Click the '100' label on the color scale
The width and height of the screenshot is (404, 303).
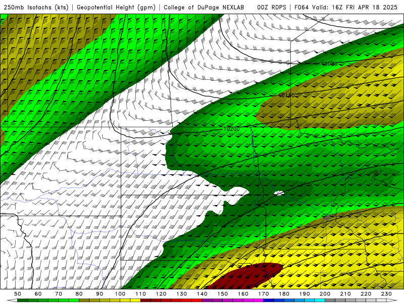[120, 294]
